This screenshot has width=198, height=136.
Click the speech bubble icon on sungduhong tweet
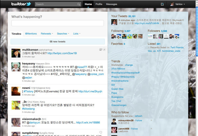coord(101,132)
